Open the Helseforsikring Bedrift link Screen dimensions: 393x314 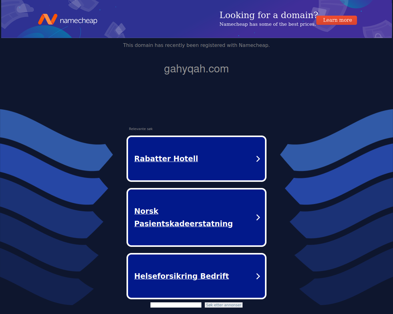point(181,276)
